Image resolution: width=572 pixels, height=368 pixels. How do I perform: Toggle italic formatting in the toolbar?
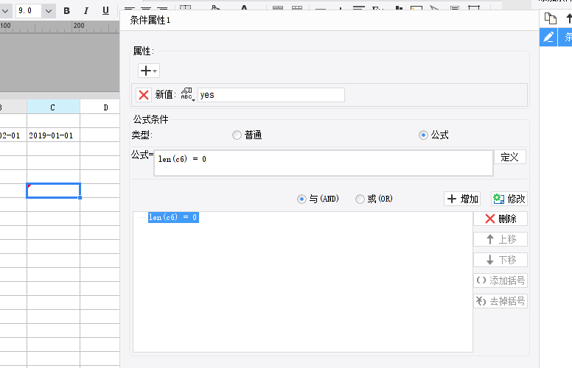click(x=86, y=11)
